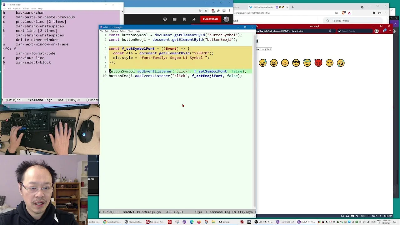Open File menu in command-log Emacs window
400x225 pixels.
[x=4, y=9]
